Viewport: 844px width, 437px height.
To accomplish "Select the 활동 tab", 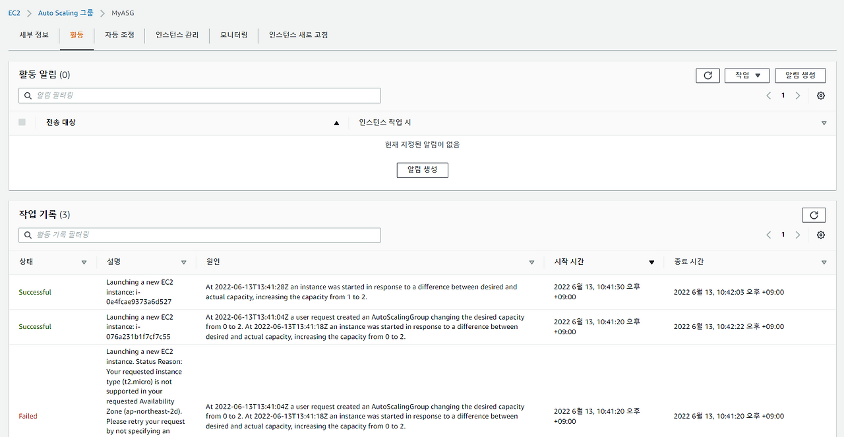I will point(76,35).
